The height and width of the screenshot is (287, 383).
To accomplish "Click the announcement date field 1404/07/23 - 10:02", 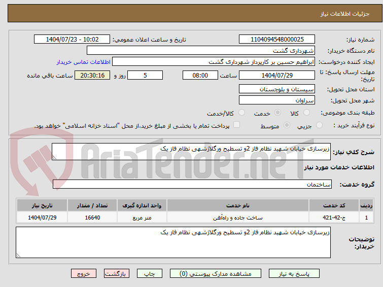I will coord(72,40).
